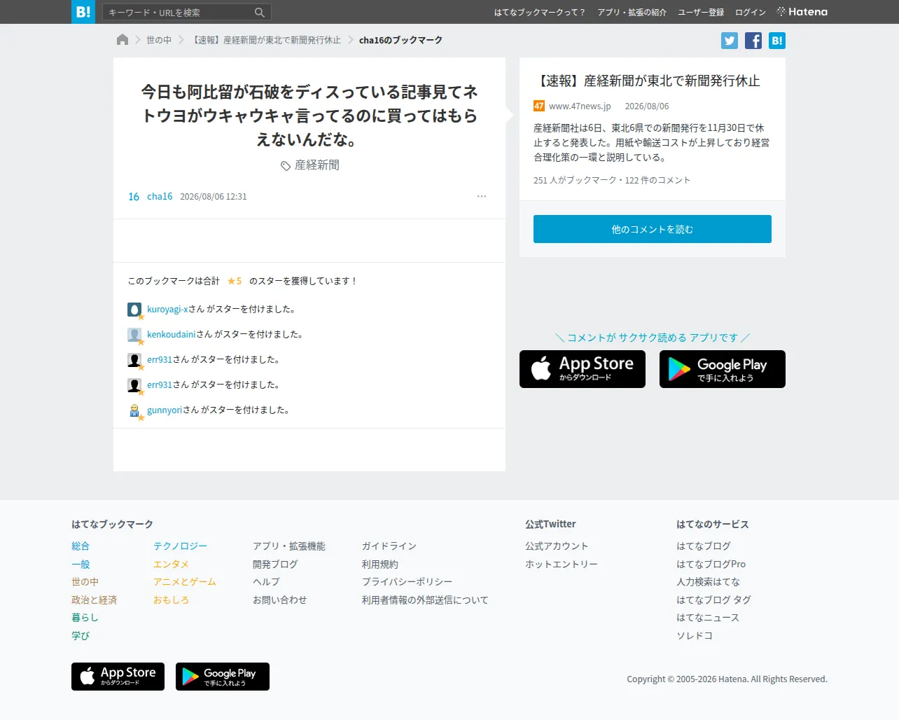Click 他のコメントを読む button

[x=653, y=229]
